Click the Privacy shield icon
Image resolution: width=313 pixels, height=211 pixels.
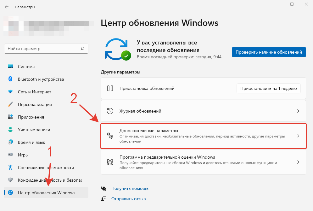pyautogui.click(x=10, y=180)
